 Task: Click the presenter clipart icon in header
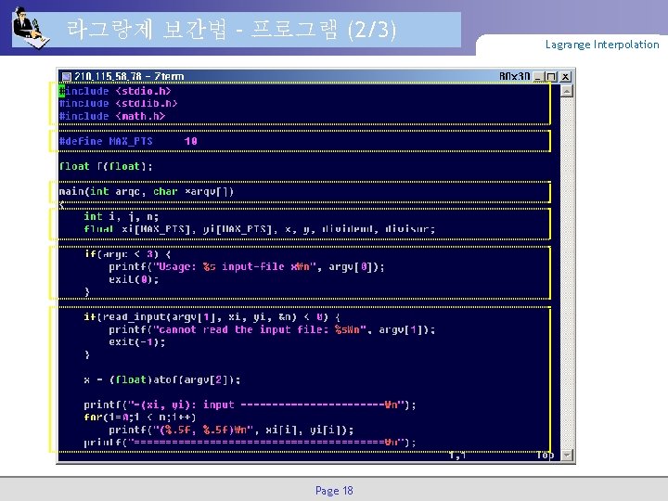30,28
